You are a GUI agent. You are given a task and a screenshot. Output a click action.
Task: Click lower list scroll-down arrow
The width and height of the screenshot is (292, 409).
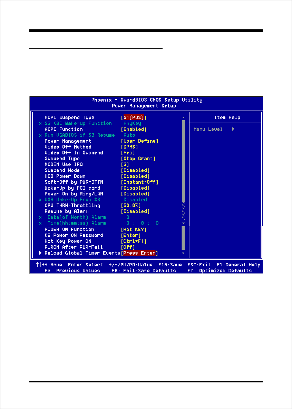(x=183, y=253)
